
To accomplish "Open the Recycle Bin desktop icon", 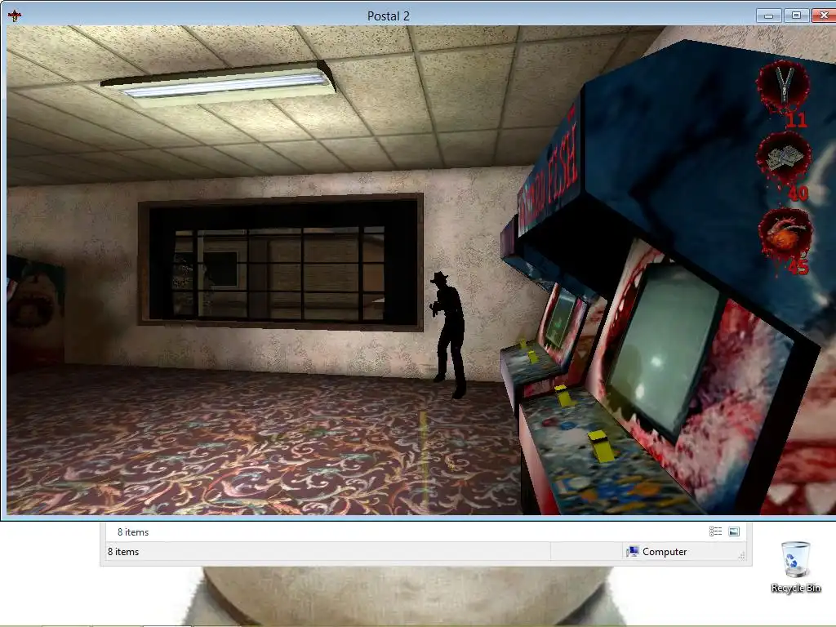I will tap(795, 567).
